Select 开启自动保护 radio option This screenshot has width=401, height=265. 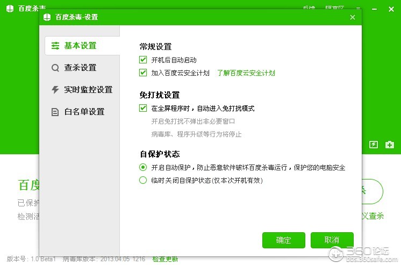pos(143,167)
